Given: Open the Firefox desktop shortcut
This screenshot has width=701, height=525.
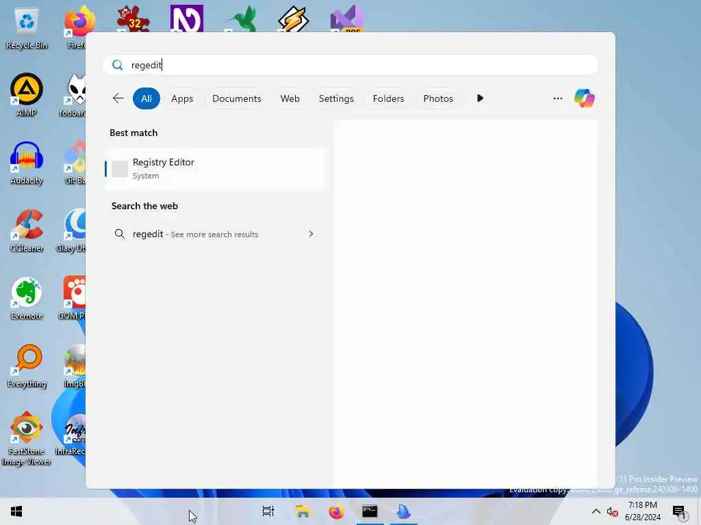Looking at the screenshot, I should (x=77, y=27).
